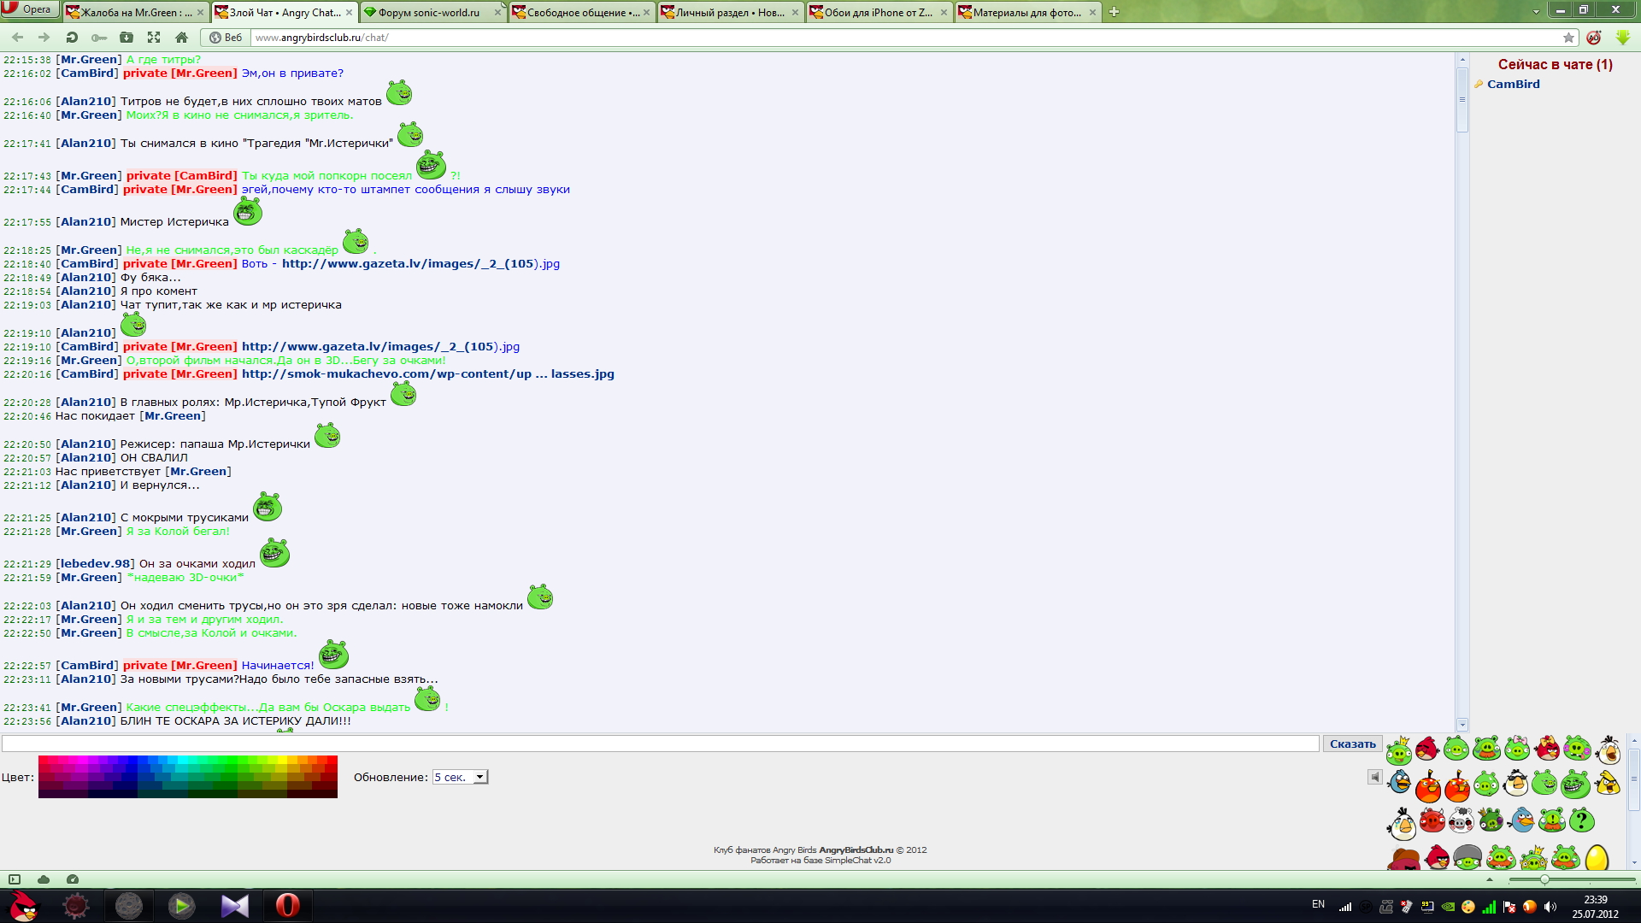This screenshot has height=923, width=1641.
Task: Insert the yellow bird smiley
Action: pos(1607,783)
